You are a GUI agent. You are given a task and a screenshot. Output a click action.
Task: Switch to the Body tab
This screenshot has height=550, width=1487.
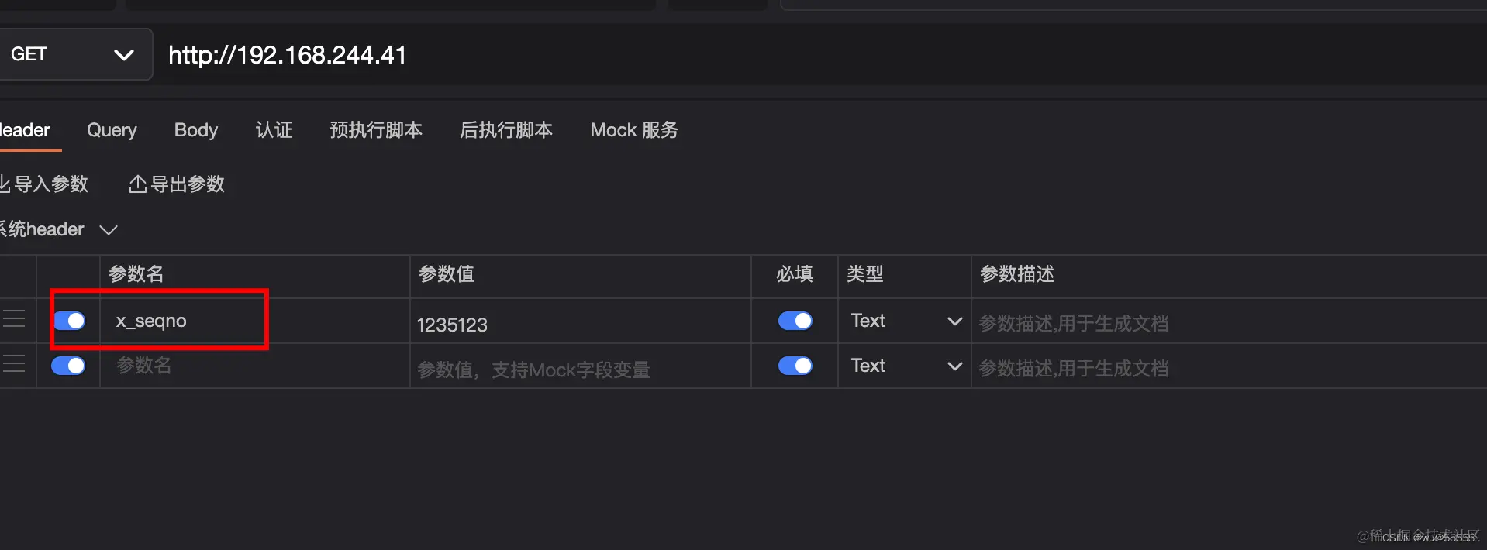tap(195, 129)
